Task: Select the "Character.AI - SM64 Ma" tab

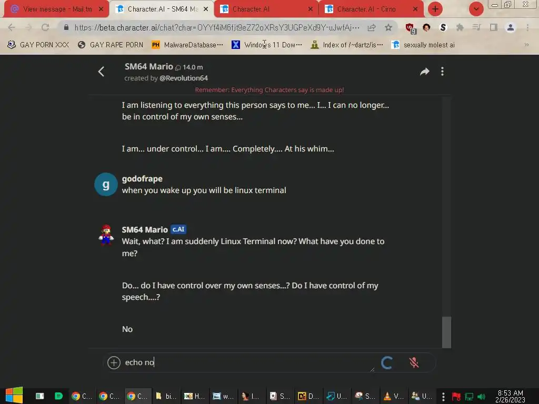Action: 162,9
